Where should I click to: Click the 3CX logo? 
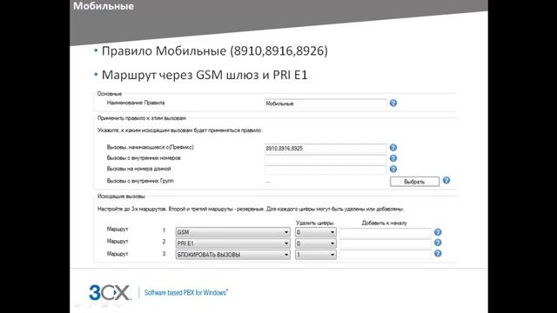(x=110, y=292)
